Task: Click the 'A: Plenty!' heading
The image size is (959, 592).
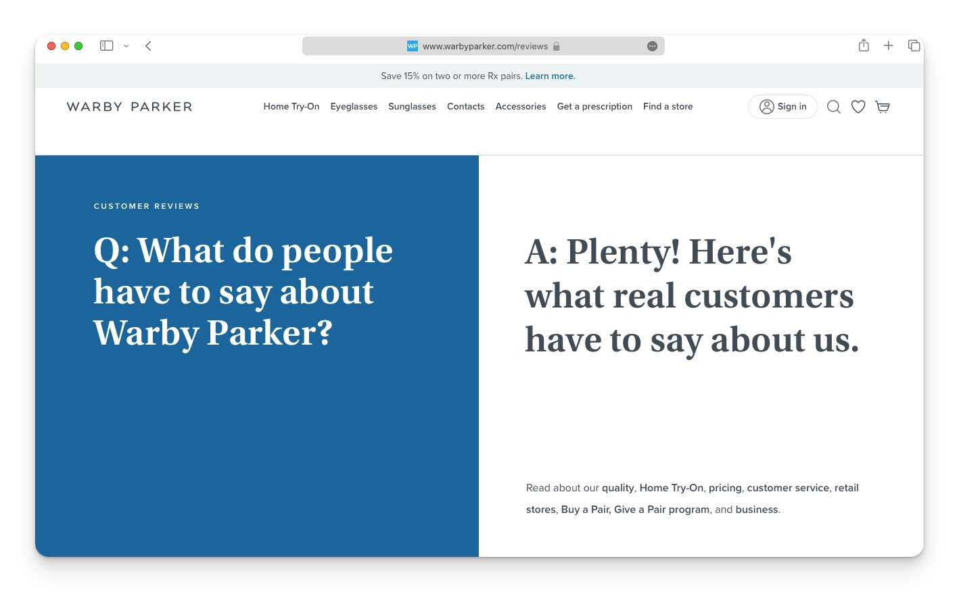Action: click(x=692, y=296)
